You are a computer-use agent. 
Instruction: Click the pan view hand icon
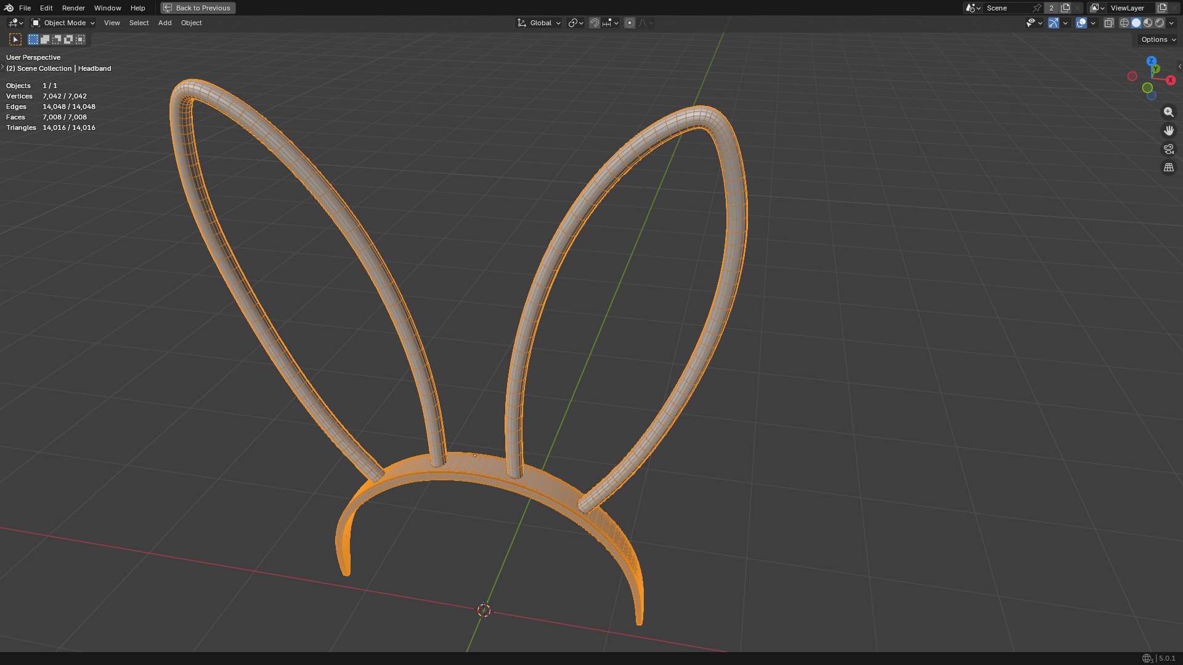pos(1168,131)
